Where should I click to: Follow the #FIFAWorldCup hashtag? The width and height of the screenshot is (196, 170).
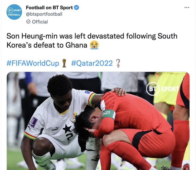(33, 63)
